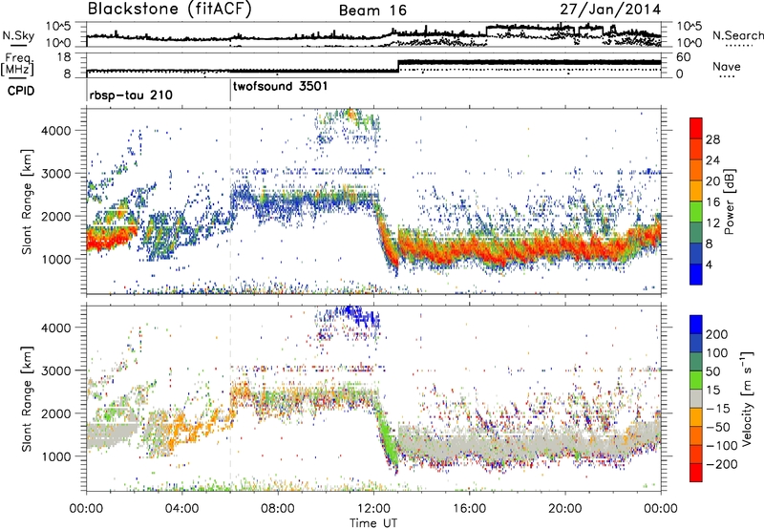Click the '04:00' time tick label
This screenshot has width=764, height=529.
click(x=181, y=509)
